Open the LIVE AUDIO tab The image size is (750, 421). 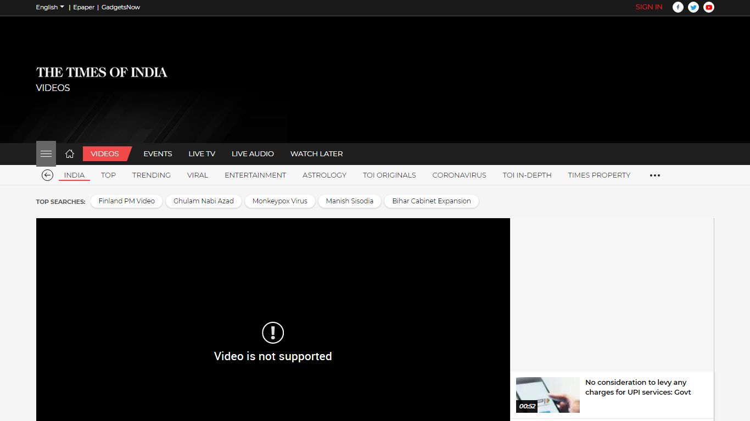click(253, 154)
